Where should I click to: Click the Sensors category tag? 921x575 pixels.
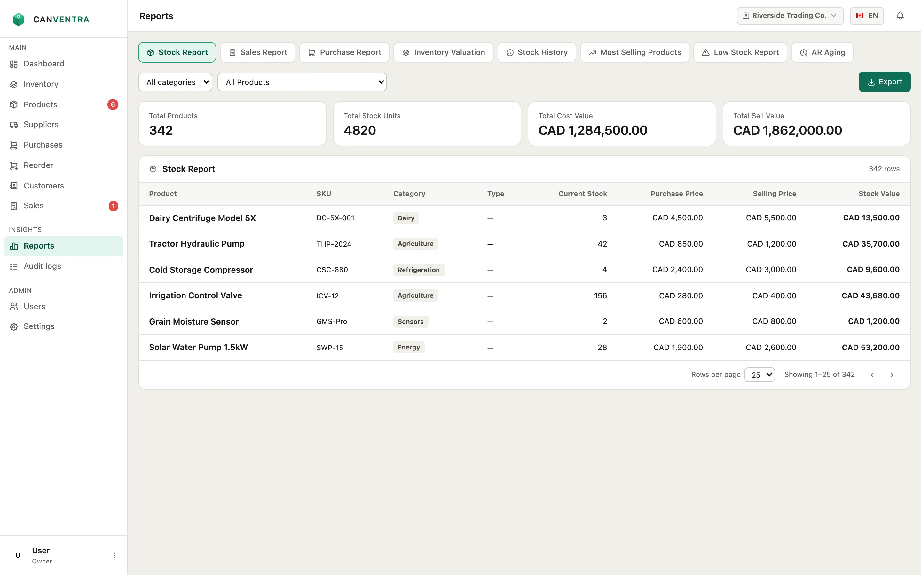click(x=410, y=322)
